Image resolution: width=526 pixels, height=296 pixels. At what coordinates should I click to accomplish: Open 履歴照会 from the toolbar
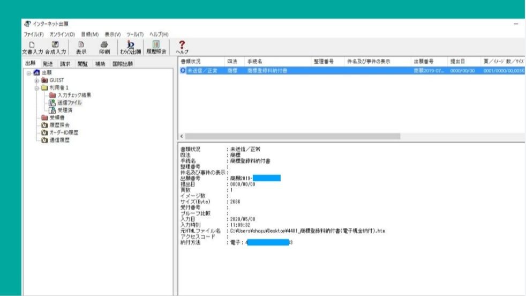pos(156,47)
